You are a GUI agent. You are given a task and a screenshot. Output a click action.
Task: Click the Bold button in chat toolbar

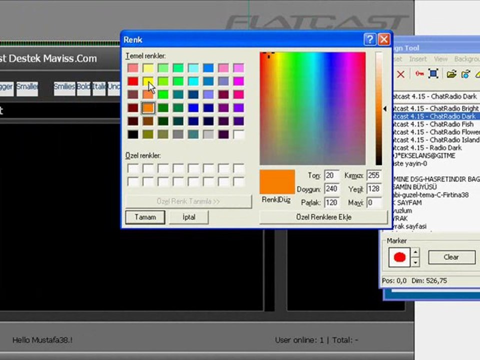pos(83,88)
